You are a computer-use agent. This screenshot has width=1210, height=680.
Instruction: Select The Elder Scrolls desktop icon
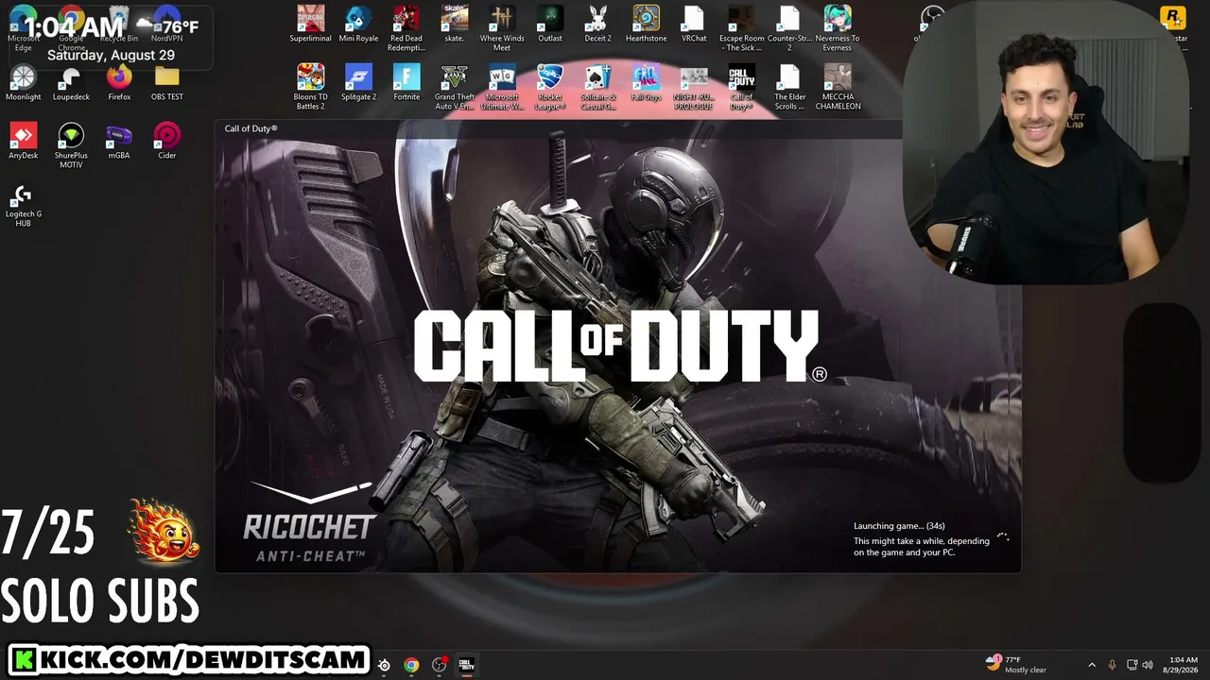pyautogui.click(x=789, y=87)
